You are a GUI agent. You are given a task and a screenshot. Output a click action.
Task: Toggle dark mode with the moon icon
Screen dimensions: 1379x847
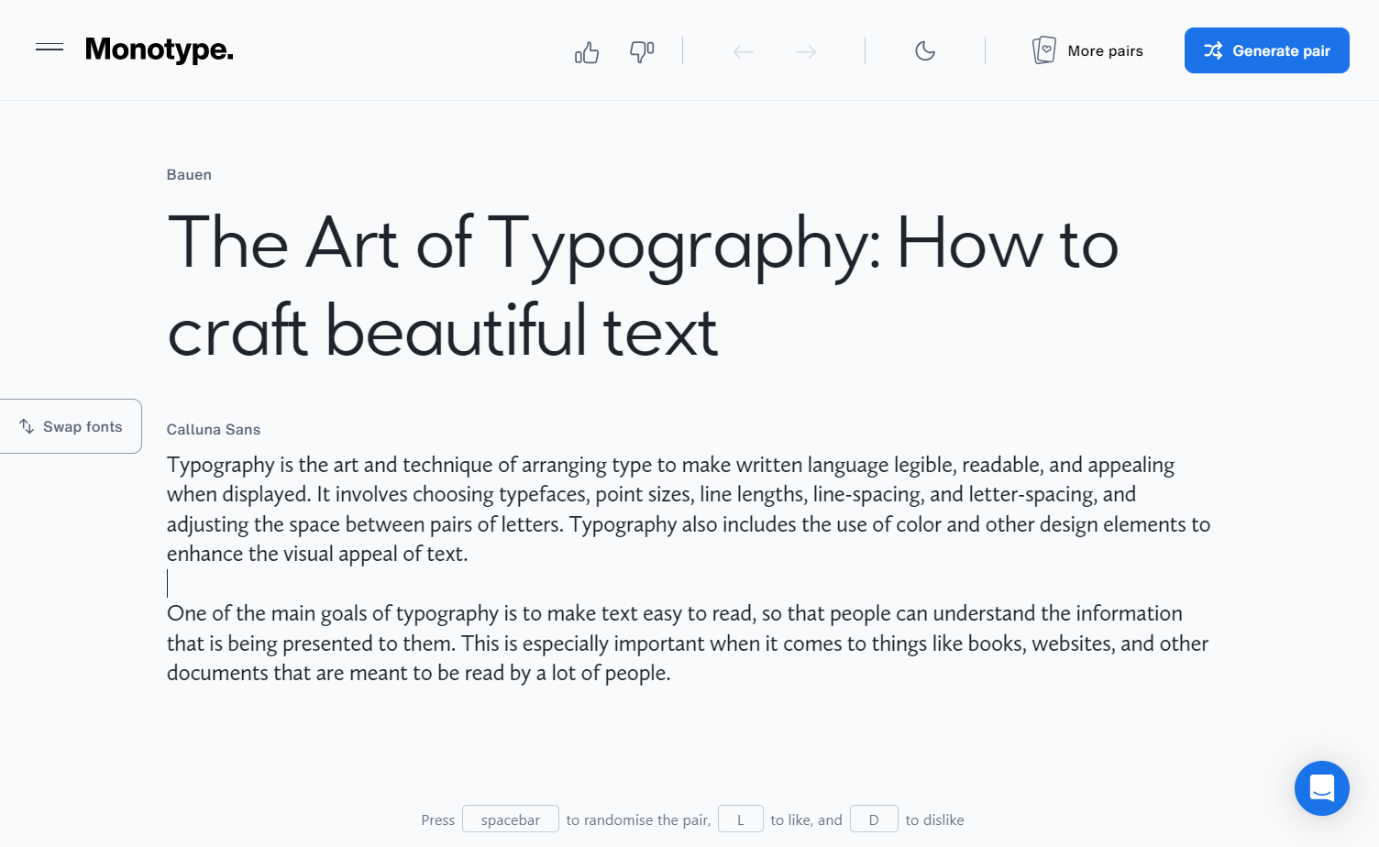tap(925, 51)
